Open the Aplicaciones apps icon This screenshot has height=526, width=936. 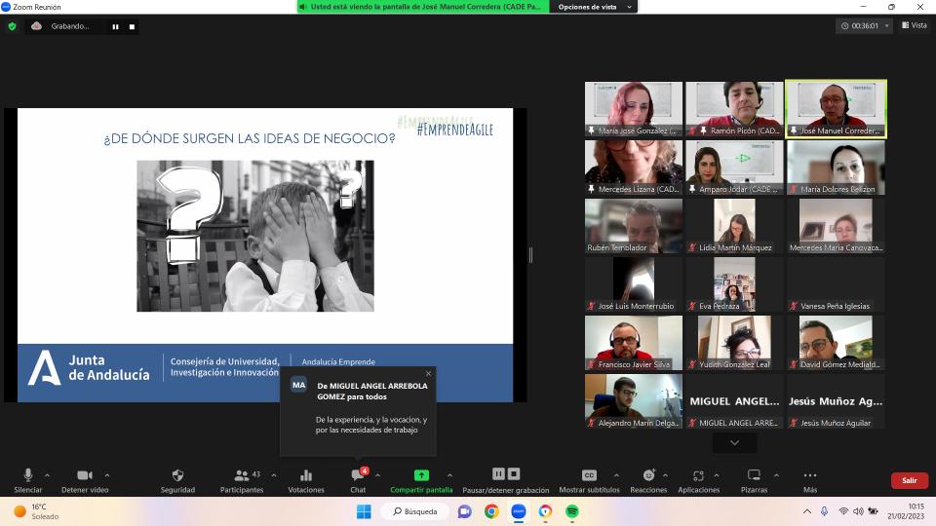click(698, 475)
